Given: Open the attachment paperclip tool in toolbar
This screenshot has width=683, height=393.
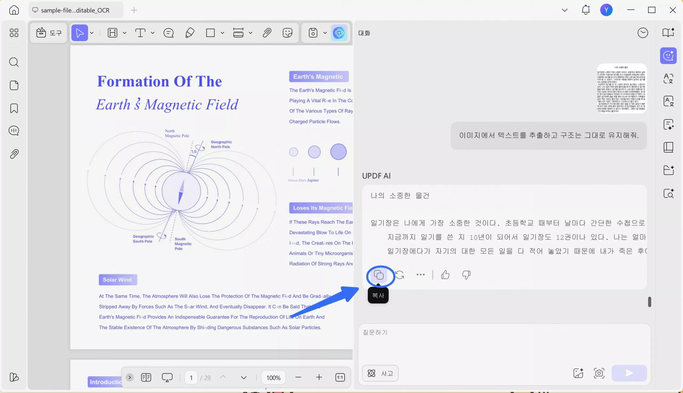Looking at the screenshot, I should [267, 33].
